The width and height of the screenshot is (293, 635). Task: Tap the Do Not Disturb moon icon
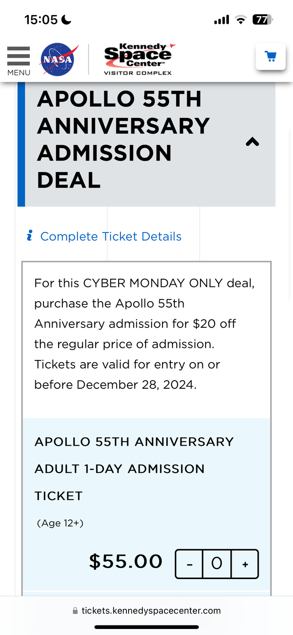tap(66, 20)
